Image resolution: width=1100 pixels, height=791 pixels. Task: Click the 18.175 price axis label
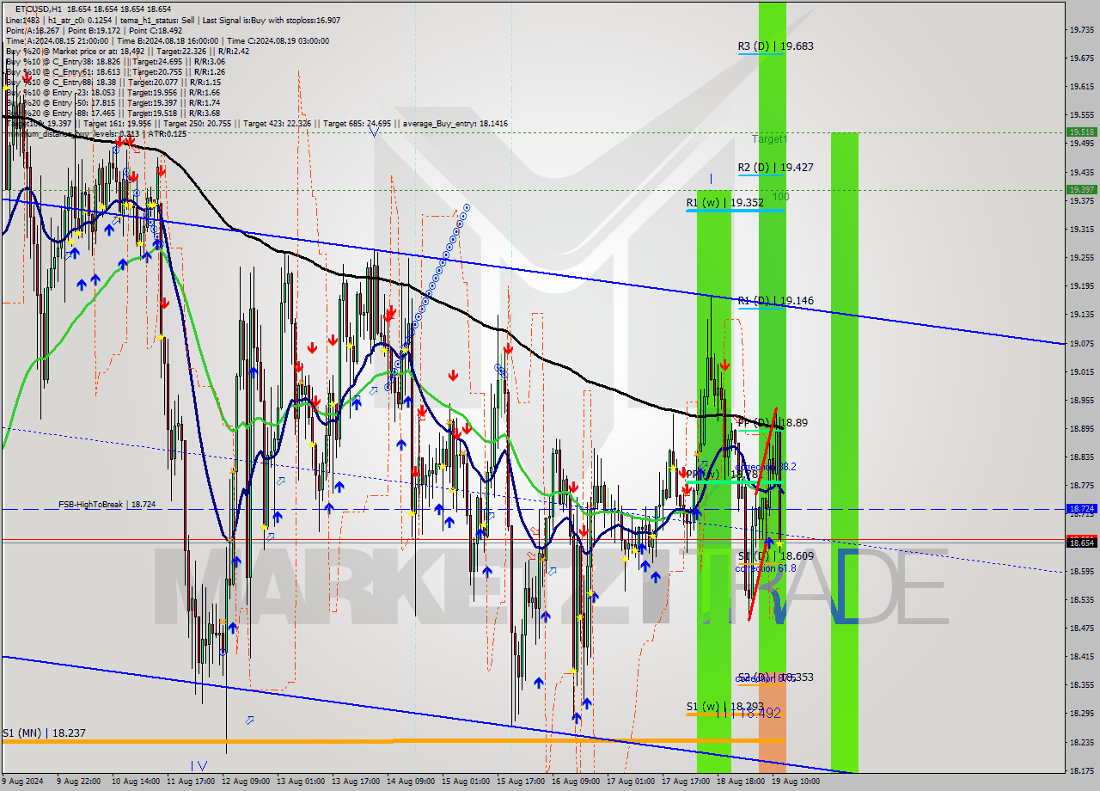[x=1081, y=770]
